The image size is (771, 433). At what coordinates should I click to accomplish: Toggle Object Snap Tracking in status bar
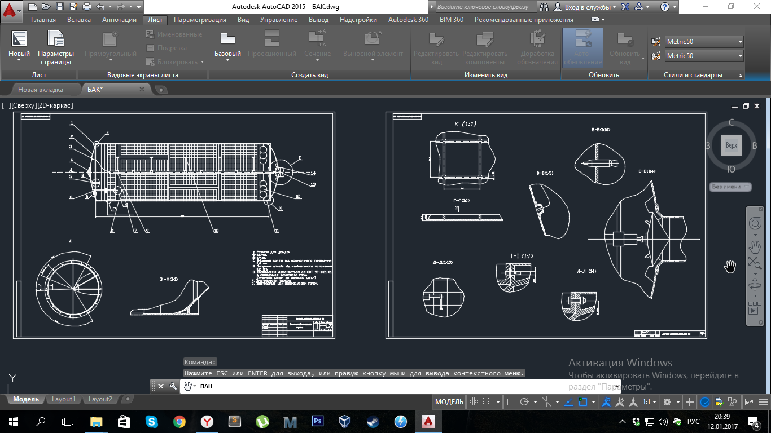coord(568,402)
